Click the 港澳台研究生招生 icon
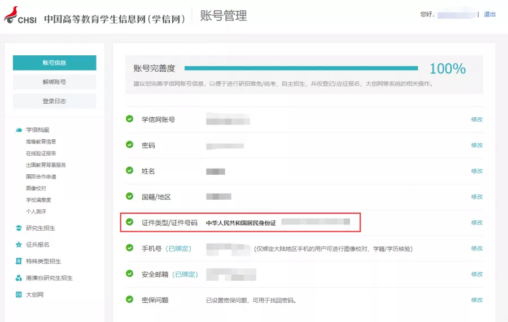 pos(19,277)
